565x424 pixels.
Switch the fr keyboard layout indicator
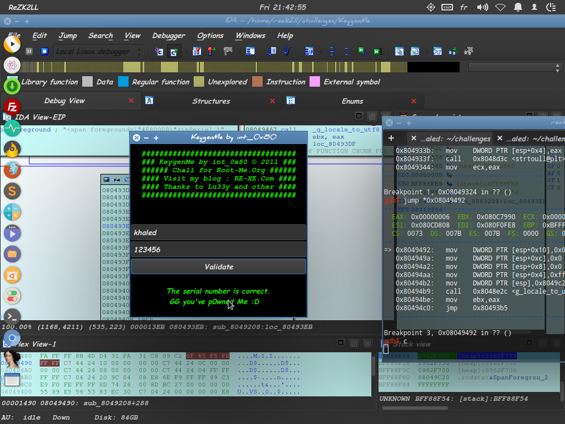point(464,7)
